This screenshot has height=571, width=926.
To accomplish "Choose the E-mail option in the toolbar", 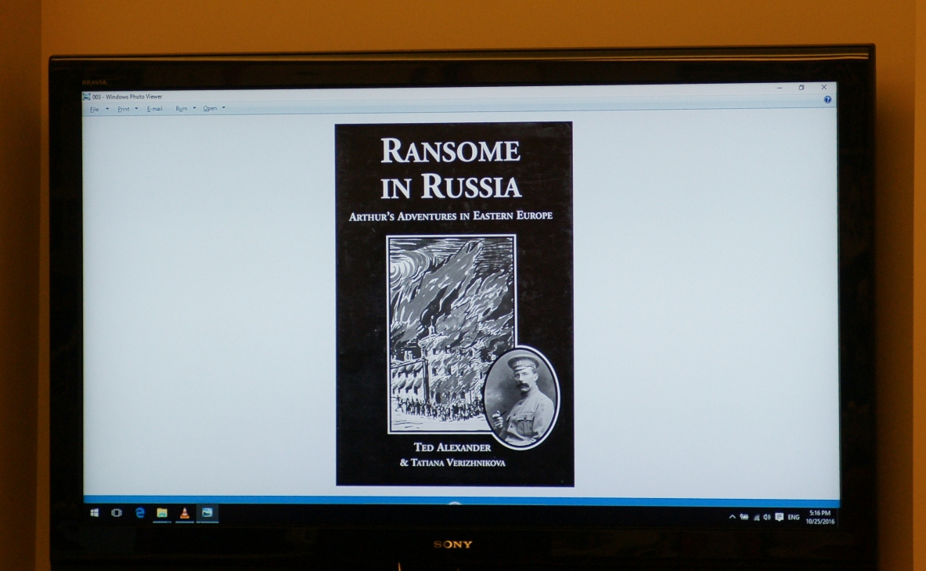I will (x=155, y=109).
